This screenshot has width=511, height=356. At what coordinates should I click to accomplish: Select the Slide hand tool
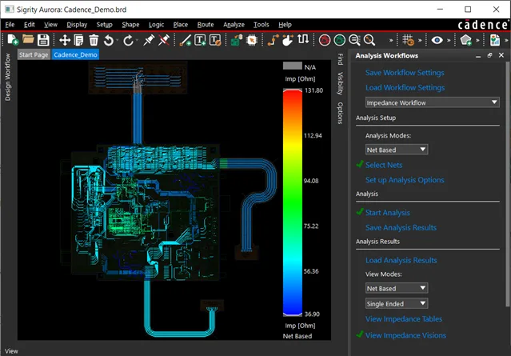[287, 40]
